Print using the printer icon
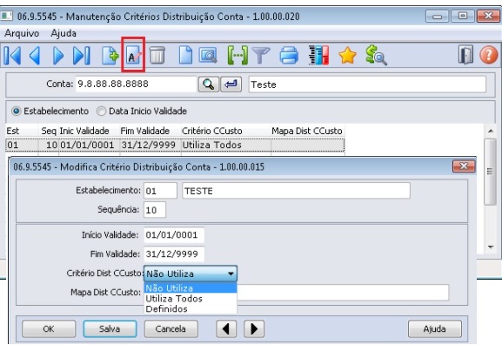The width and height of the screenshot is (502, 345). (289, 56)
